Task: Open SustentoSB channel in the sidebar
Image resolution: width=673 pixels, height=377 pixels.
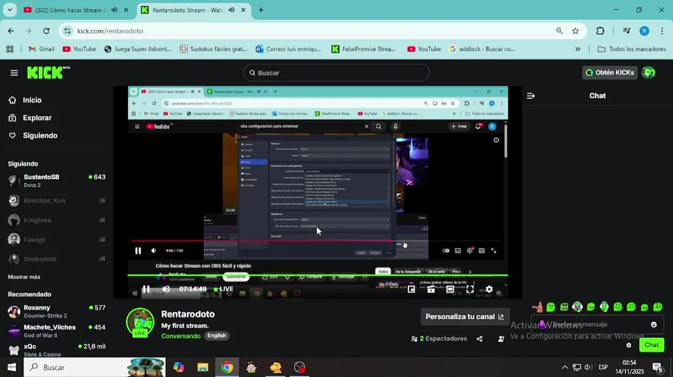Action: point(56,181)
